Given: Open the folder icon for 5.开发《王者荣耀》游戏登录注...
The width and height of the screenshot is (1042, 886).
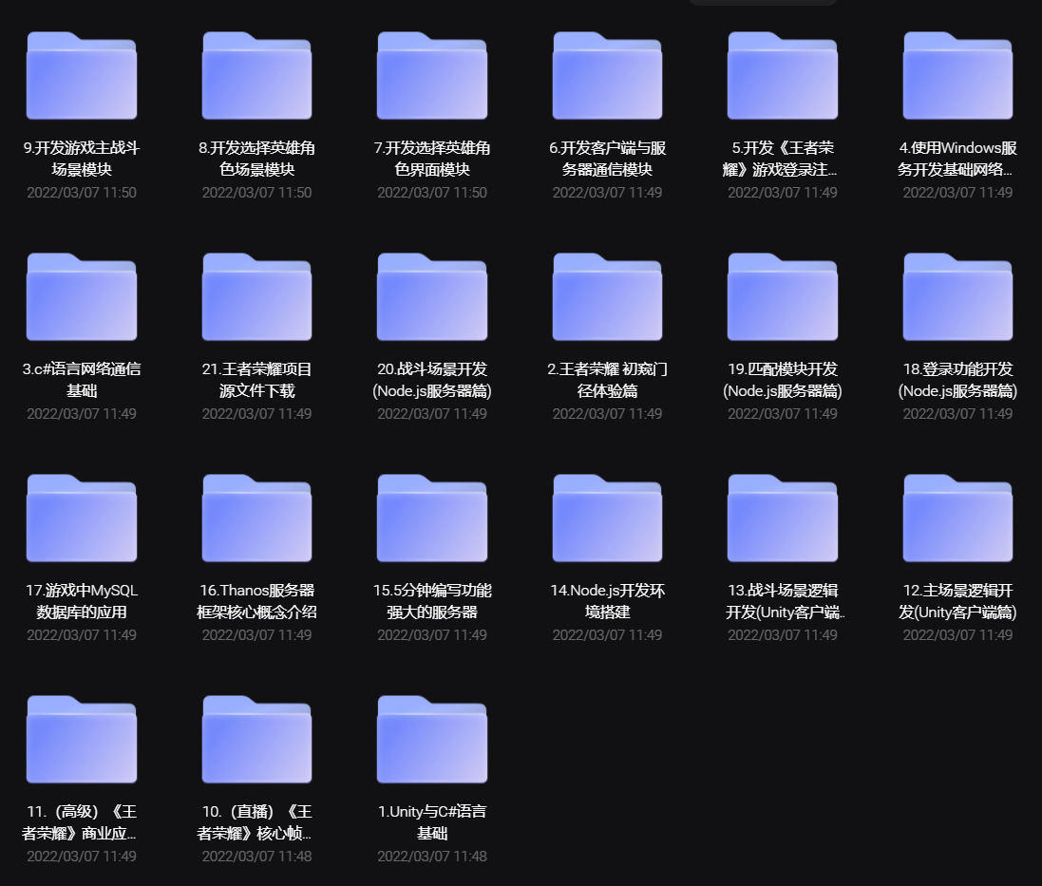Looking at the screenshot, I should tap(783, 76).
